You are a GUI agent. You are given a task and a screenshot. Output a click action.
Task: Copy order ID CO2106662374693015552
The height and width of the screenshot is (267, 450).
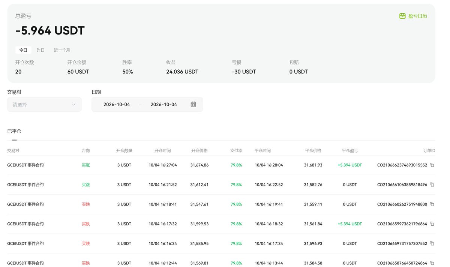tap(432, 165)
